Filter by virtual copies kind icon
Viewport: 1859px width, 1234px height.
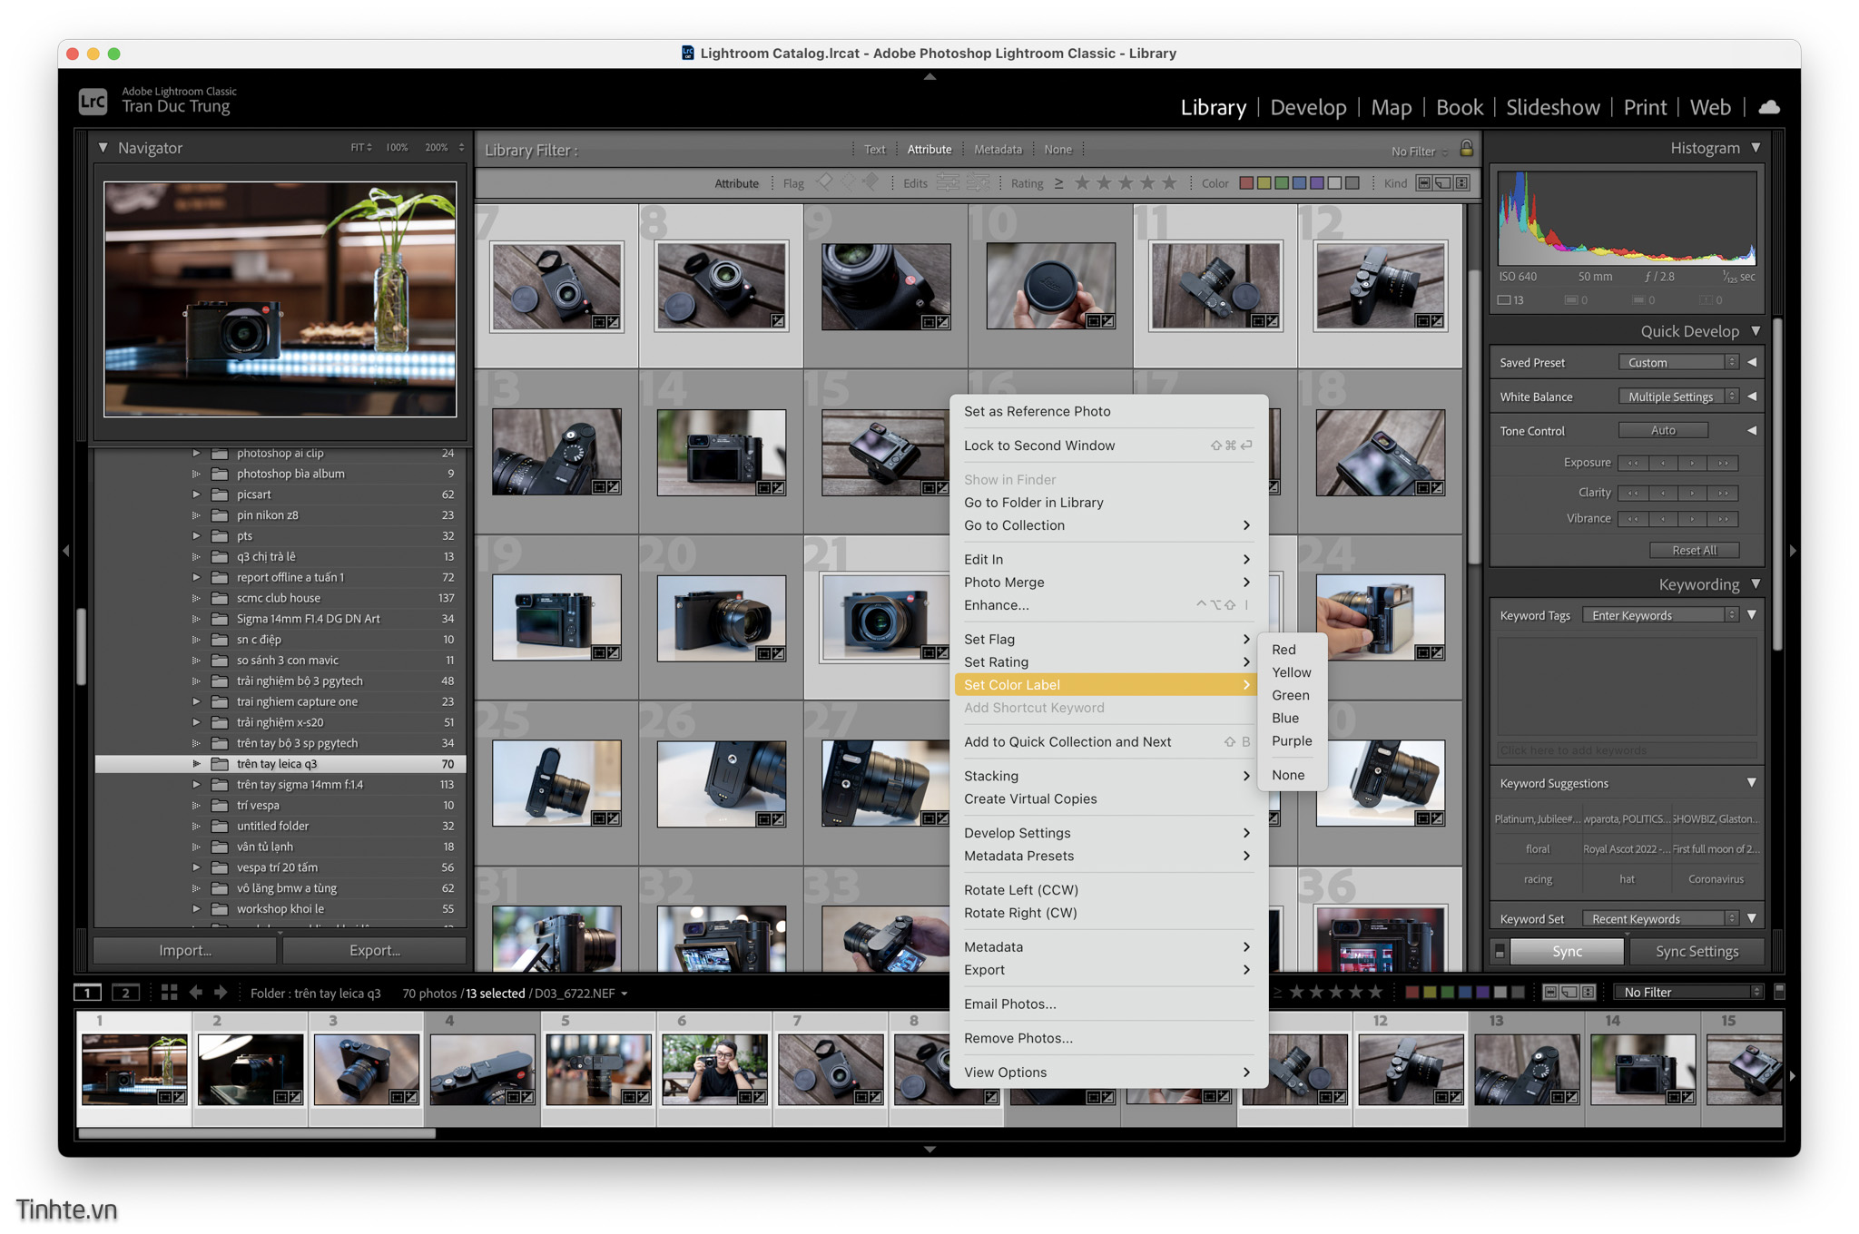pos(1442,183)
